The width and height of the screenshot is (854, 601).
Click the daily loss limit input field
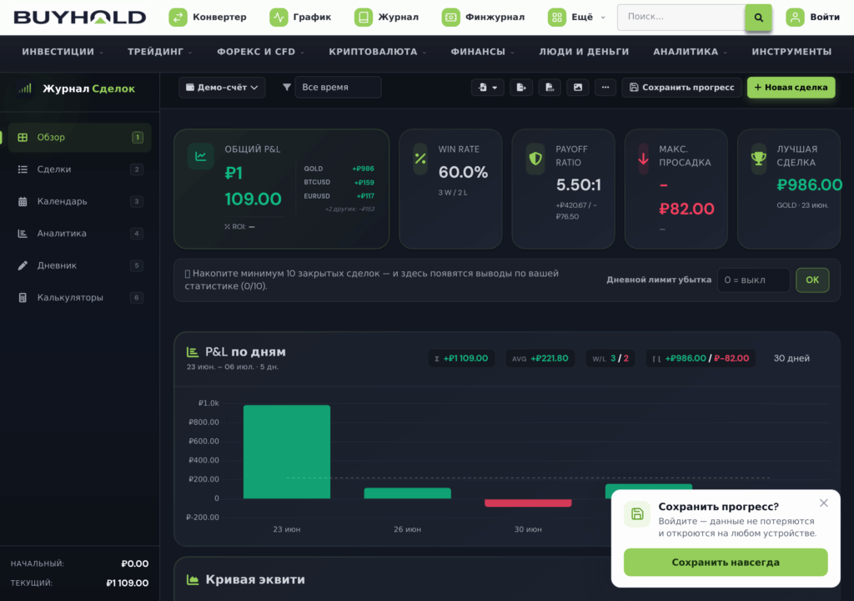click(753, 280)
